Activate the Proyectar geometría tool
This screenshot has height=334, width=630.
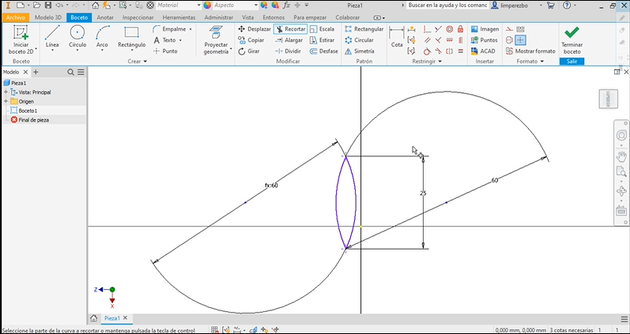(x=216, y=40)
